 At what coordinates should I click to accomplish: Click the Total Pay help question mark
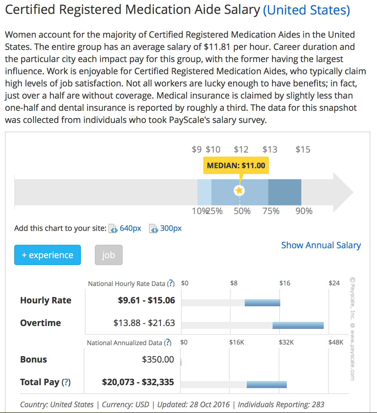66,382
